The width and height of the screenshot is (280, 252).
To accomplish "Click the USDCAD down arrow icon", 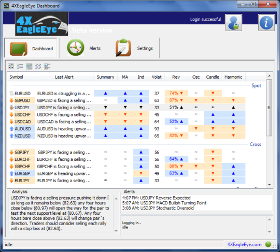I will click(11, 122).
